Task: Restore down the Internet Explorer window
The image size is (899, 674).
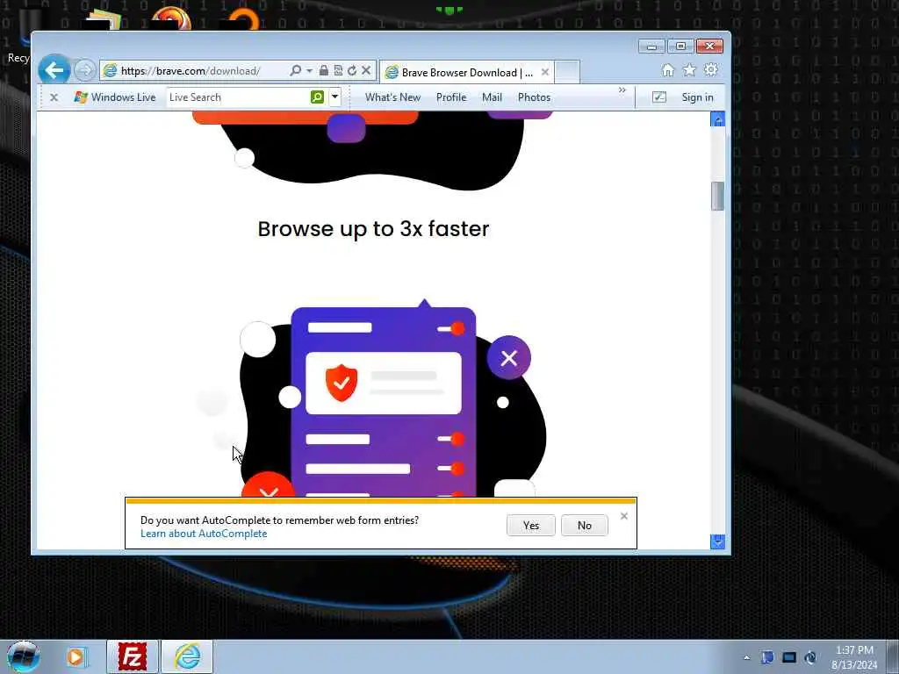Action: (680, 47)
